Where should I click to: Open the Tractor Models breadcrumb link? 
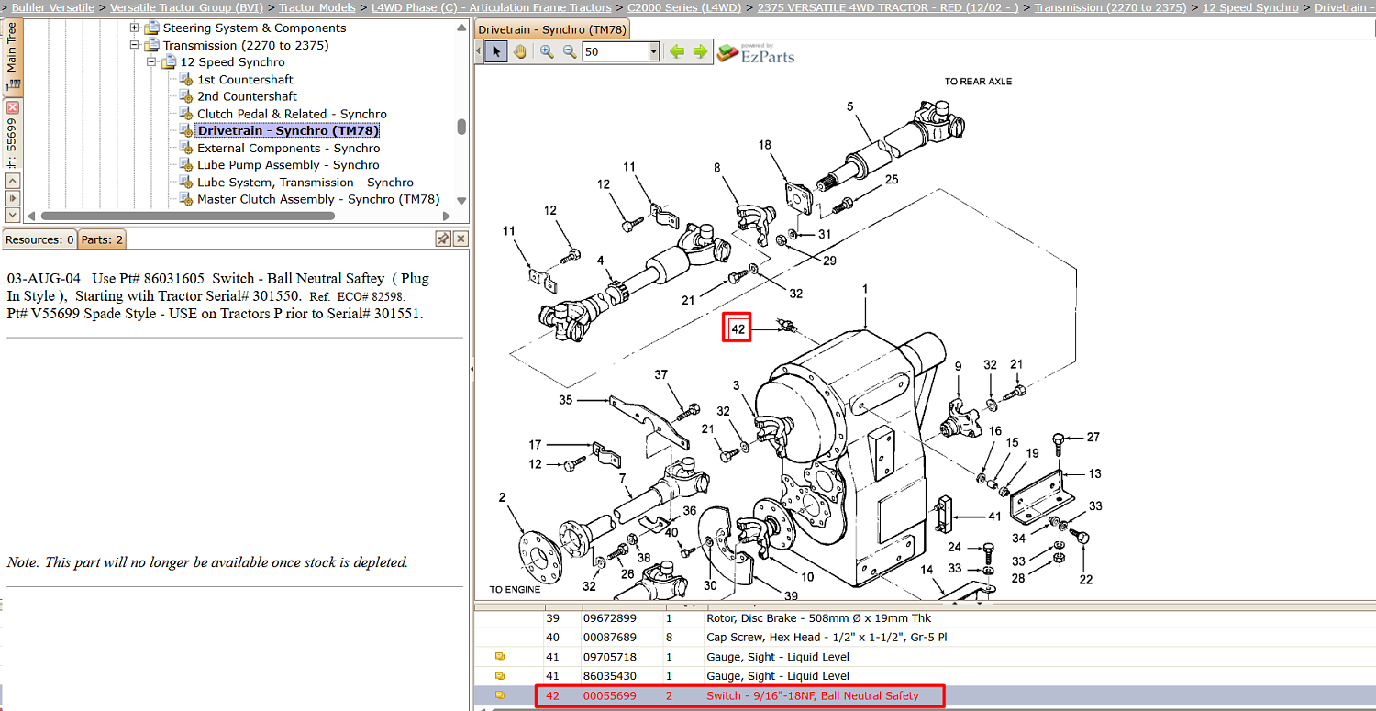point(316,7)
